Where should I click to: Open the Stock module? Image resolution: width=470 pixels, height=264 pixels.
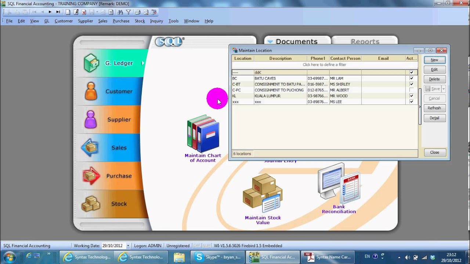pyautogui.click(x=111, y=204)
